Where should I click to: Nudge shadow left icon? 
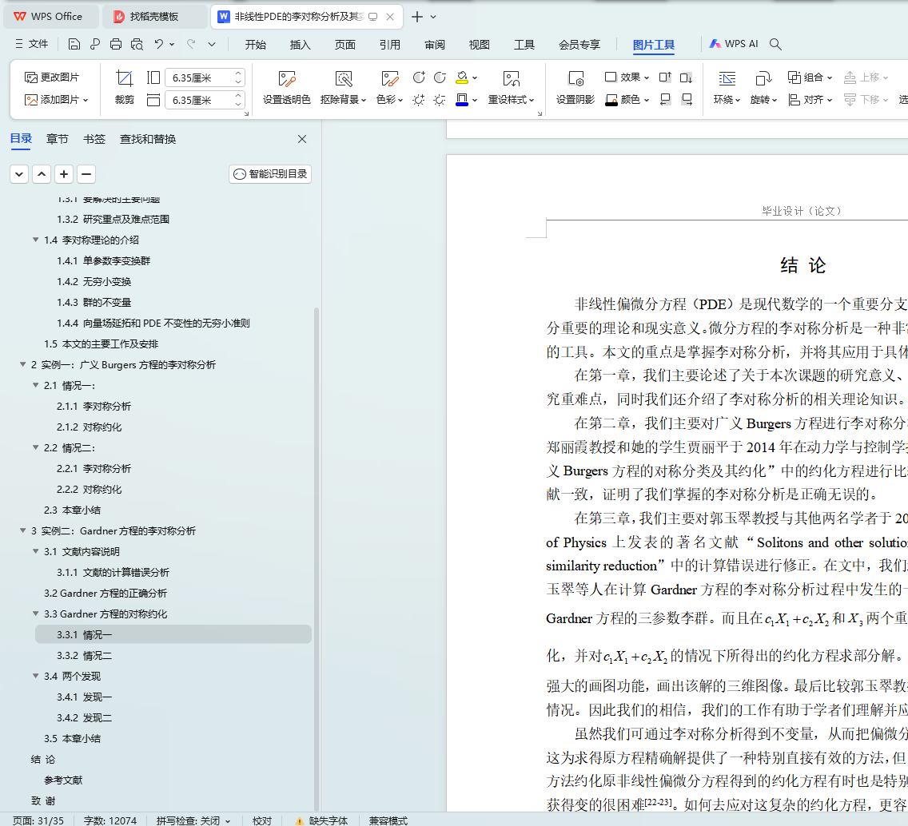click(x=665, y=100)
